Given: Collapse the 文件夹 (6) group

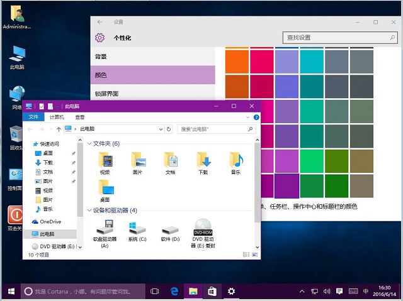Looking at the screenshot, I should click(x=89, y=144).
